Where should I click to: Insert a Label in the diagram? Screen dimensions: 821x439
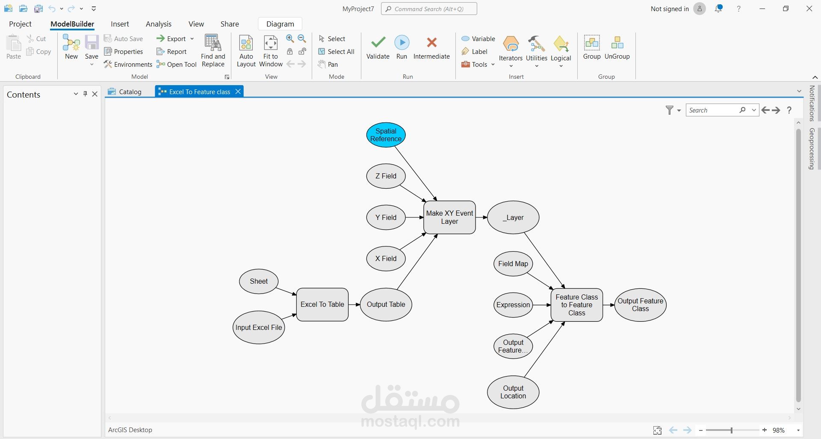474,51
